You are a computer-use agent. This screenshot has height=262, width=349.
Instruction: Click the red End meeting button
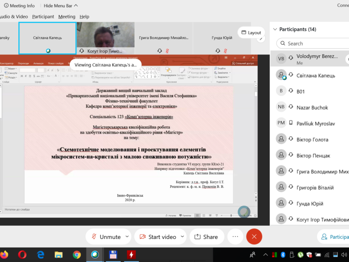(x=254, y=237)
